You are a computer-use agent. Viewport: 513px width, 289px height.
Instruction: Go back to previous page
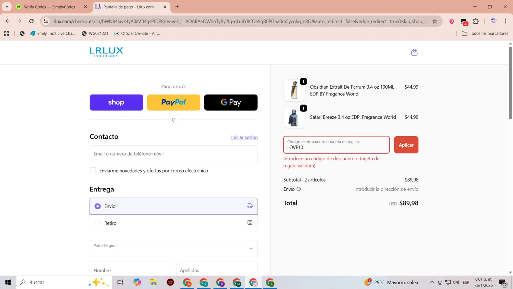pos(8,21)
